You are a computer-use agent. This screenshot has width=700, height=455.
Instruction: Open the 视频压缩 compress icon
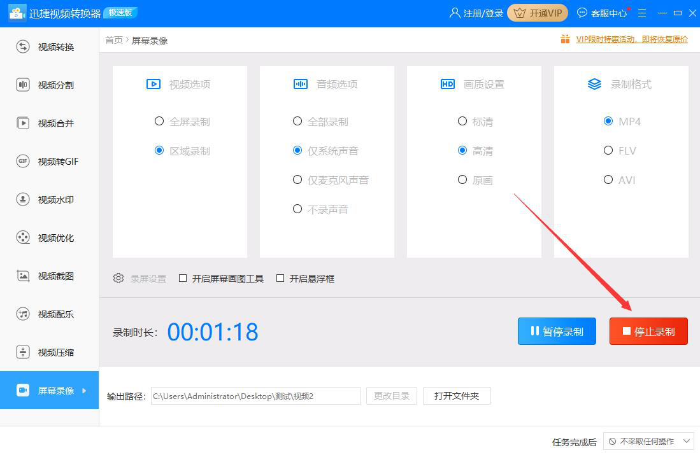[x=23, y=352]
